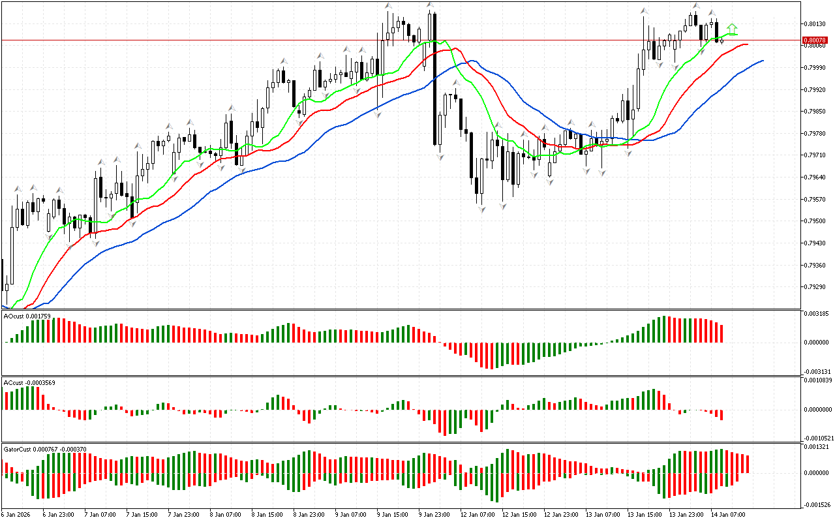Click down fractal below the 12 Jan lowest candle

pyautogui.click(x=481, y=209)
